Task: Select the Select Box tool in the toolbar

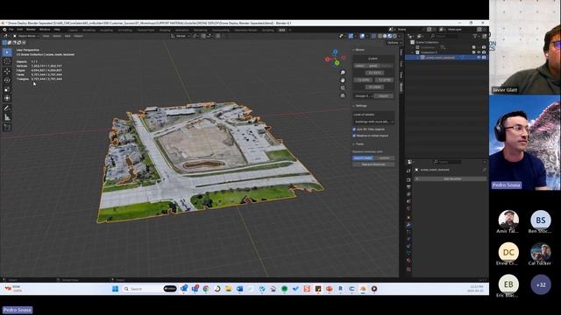Action: point(7,52)
